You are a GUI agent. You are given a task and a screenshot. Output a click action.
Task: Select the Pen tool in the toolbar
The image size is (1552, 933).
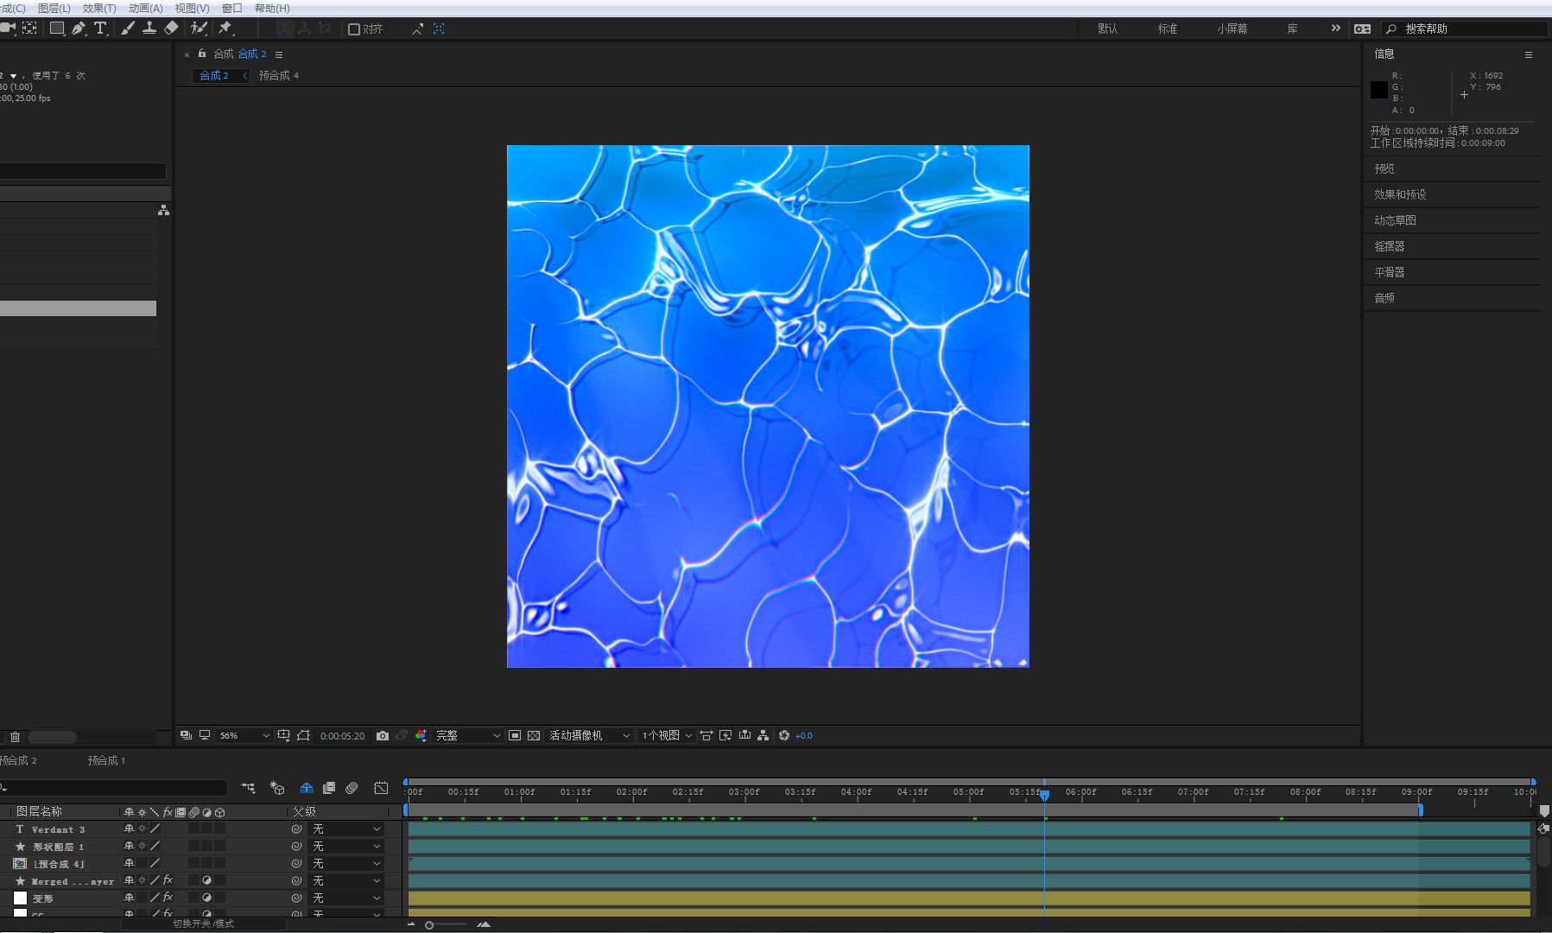[x=79, y=29]
